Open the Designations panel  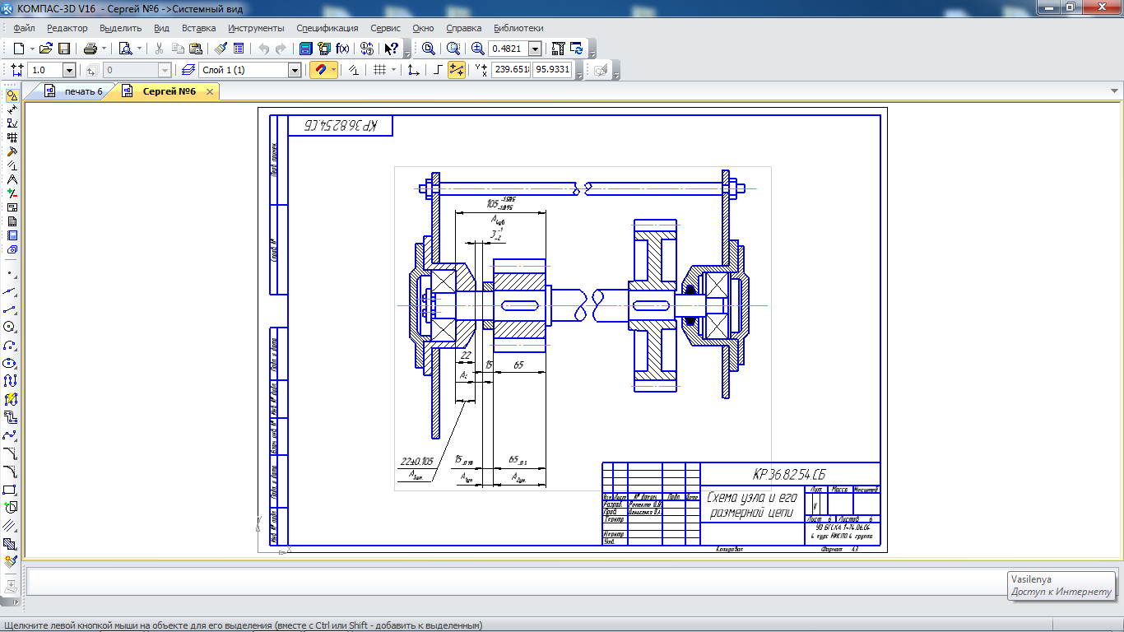click(12, 123)
